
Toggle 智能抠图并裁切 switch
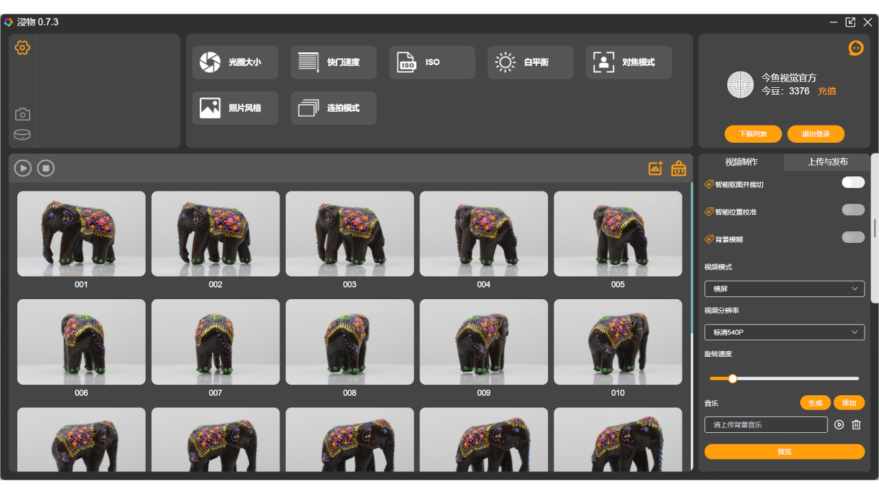853,183
